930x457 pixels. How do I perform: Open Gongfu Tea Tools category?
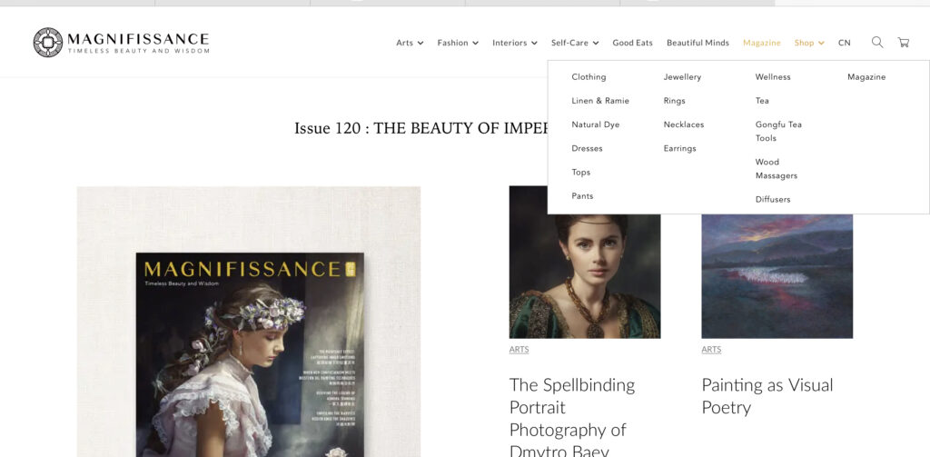[x=778, y=131]
